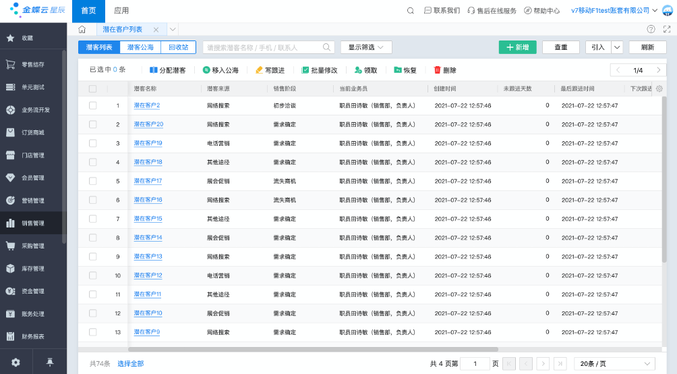The image size is (677, 374).
Task: Click the help question mark icon
Action: (651, 29)
